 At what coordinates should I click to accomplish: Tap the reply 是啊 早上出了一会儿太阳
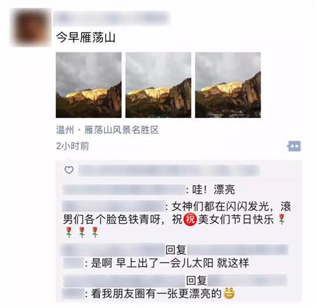[x=170, y=263]
